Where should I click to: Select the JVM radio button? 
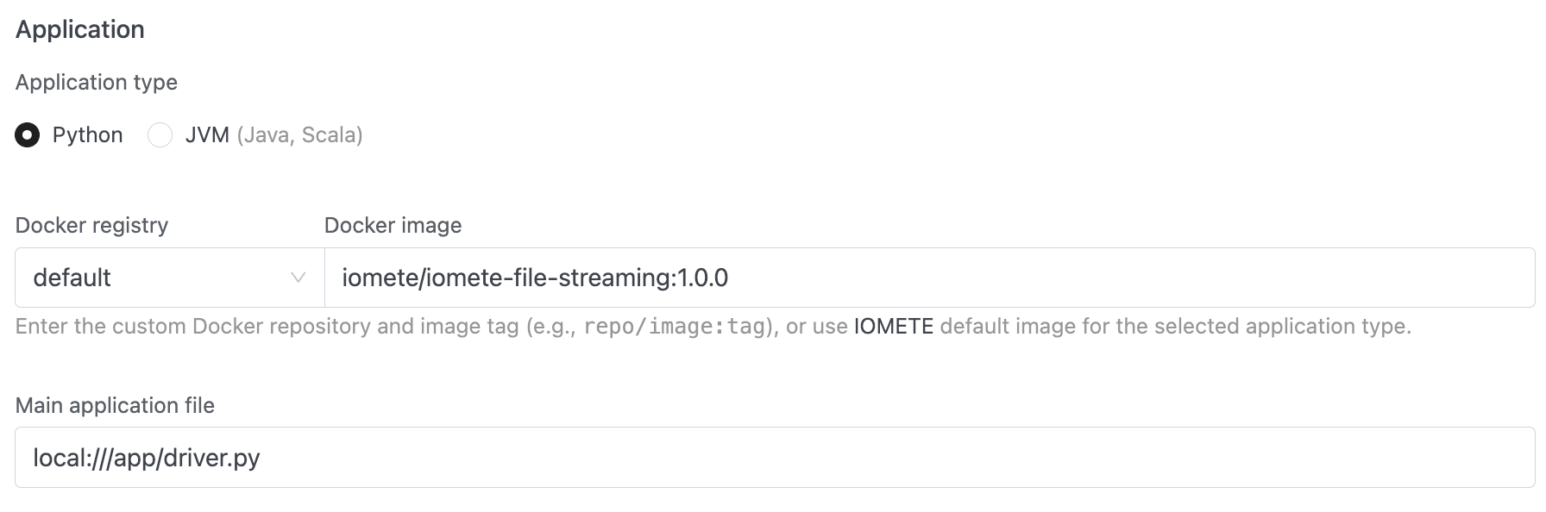(x=160, y=135)
